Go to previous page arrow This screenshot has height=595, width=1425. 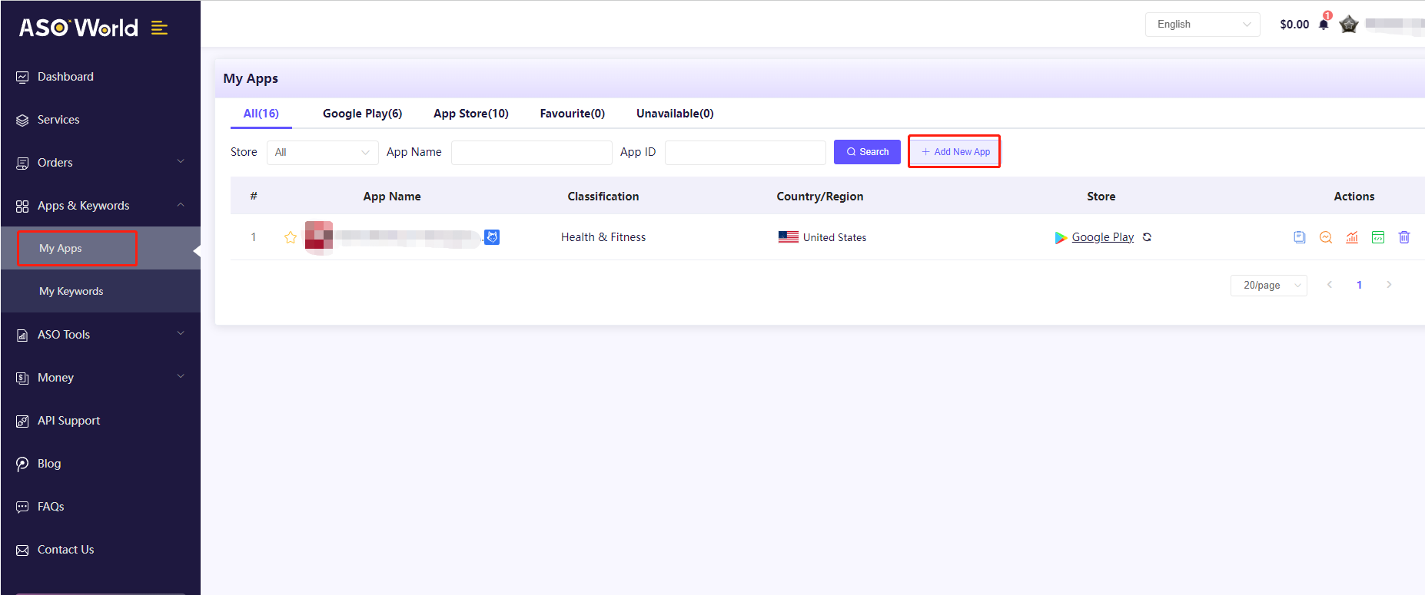1330,285
